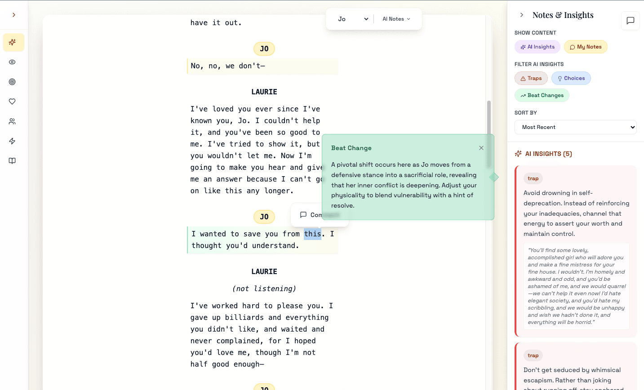Click the lightning bolt icon in sidebar
Viewport: 644px width, 390px height.
tap(13, 141)
